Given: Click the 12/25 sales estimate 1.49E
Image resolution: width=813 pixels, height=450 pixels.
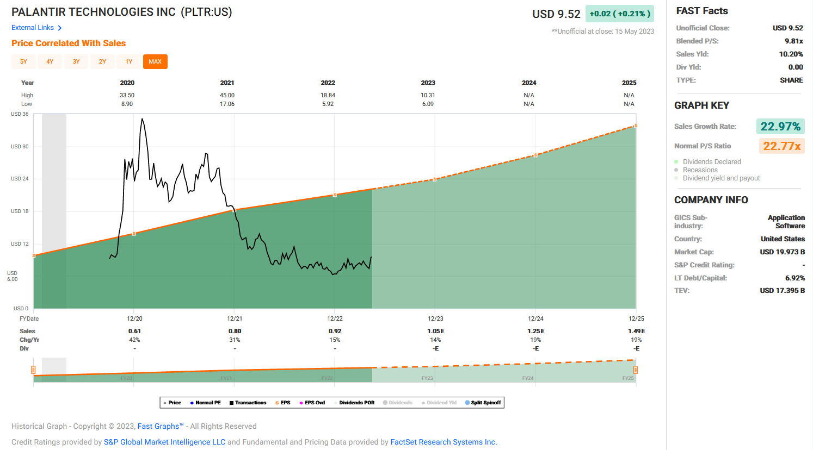Looking at the screenshot, I should tap(636, 332).
